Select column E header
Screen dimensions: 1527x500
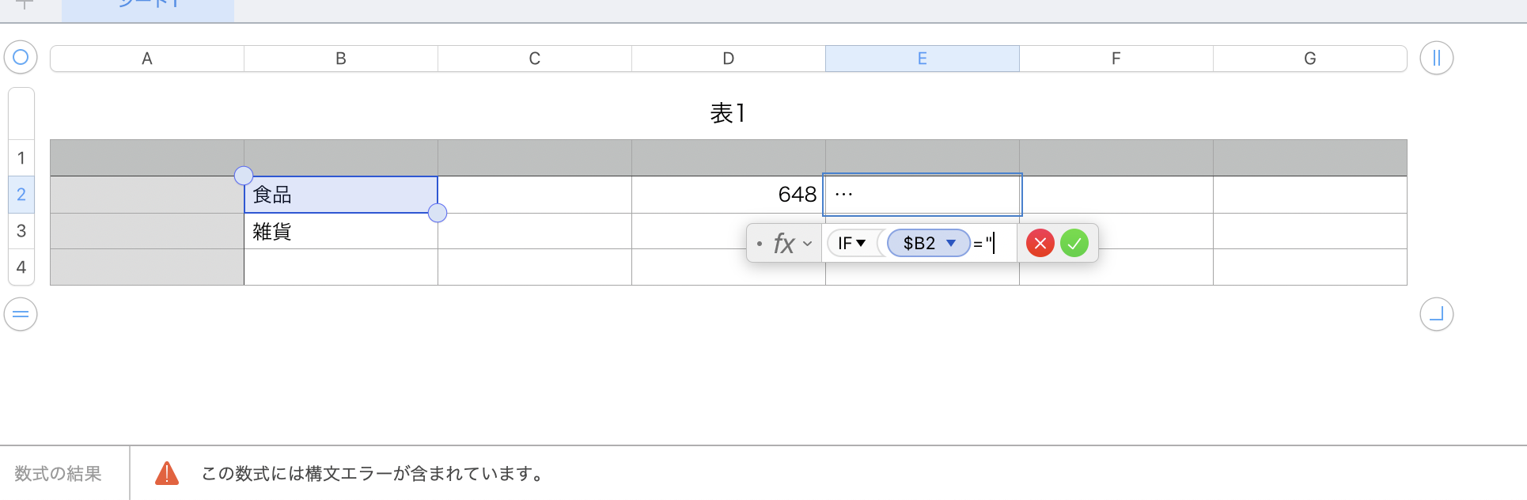(x=922, y=59)
